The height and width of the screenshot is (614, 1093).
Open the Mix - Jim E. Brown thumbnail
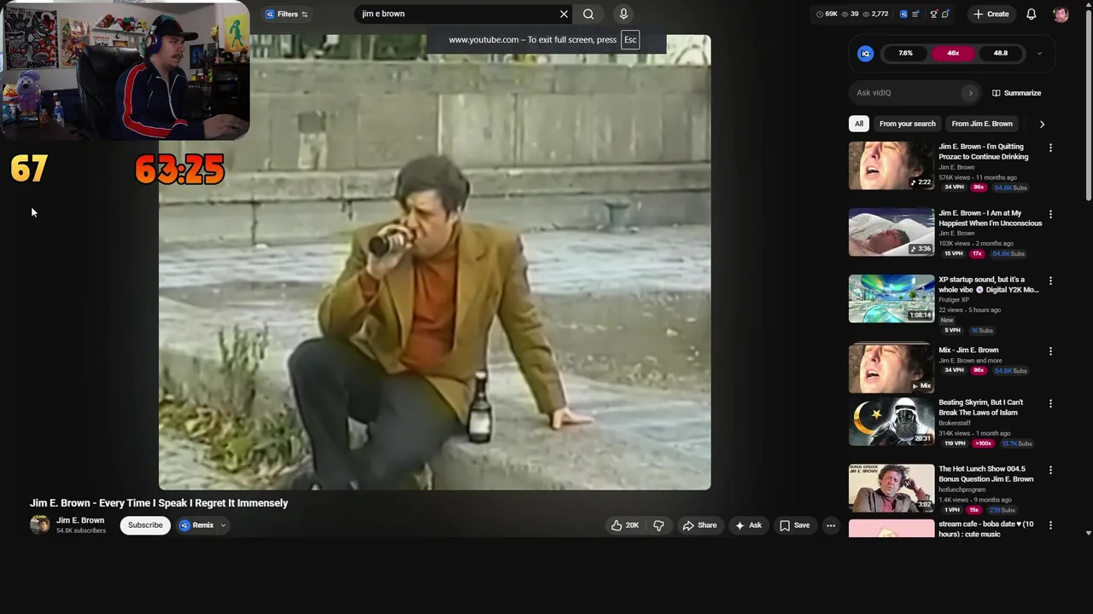pos(891,368)
